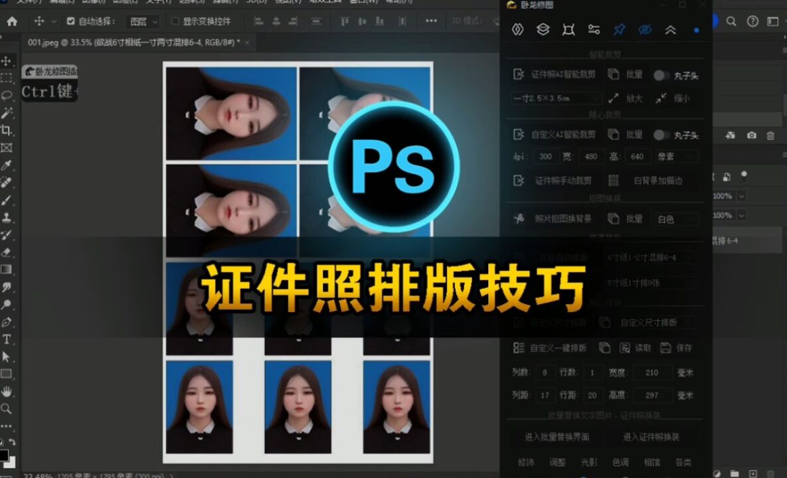Open the 图层 auto-select dropdown
This screenshot has height=478, width=787.
point(143,21)
